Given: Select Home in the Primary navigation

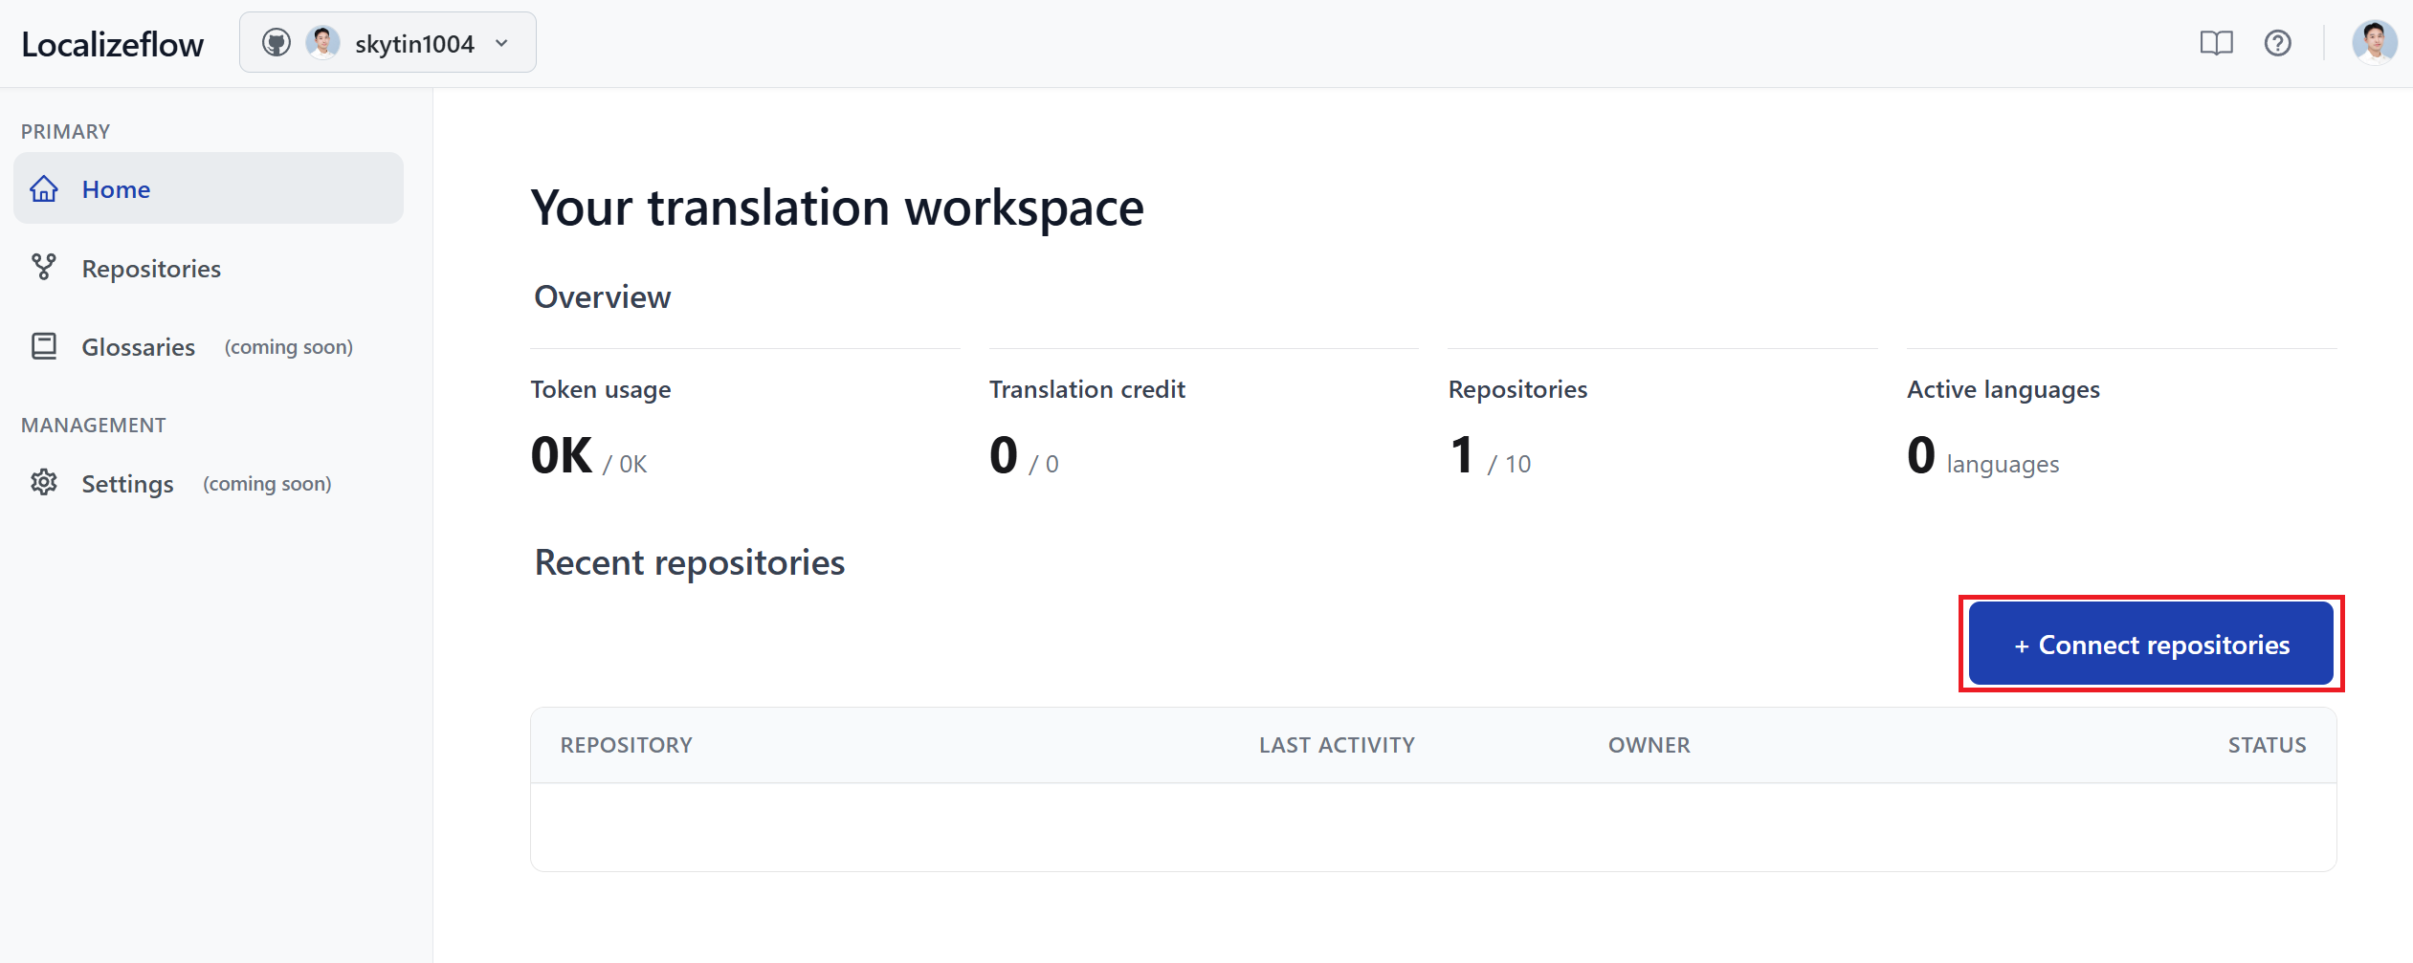Looking at the screenshot, I should 116,188.
